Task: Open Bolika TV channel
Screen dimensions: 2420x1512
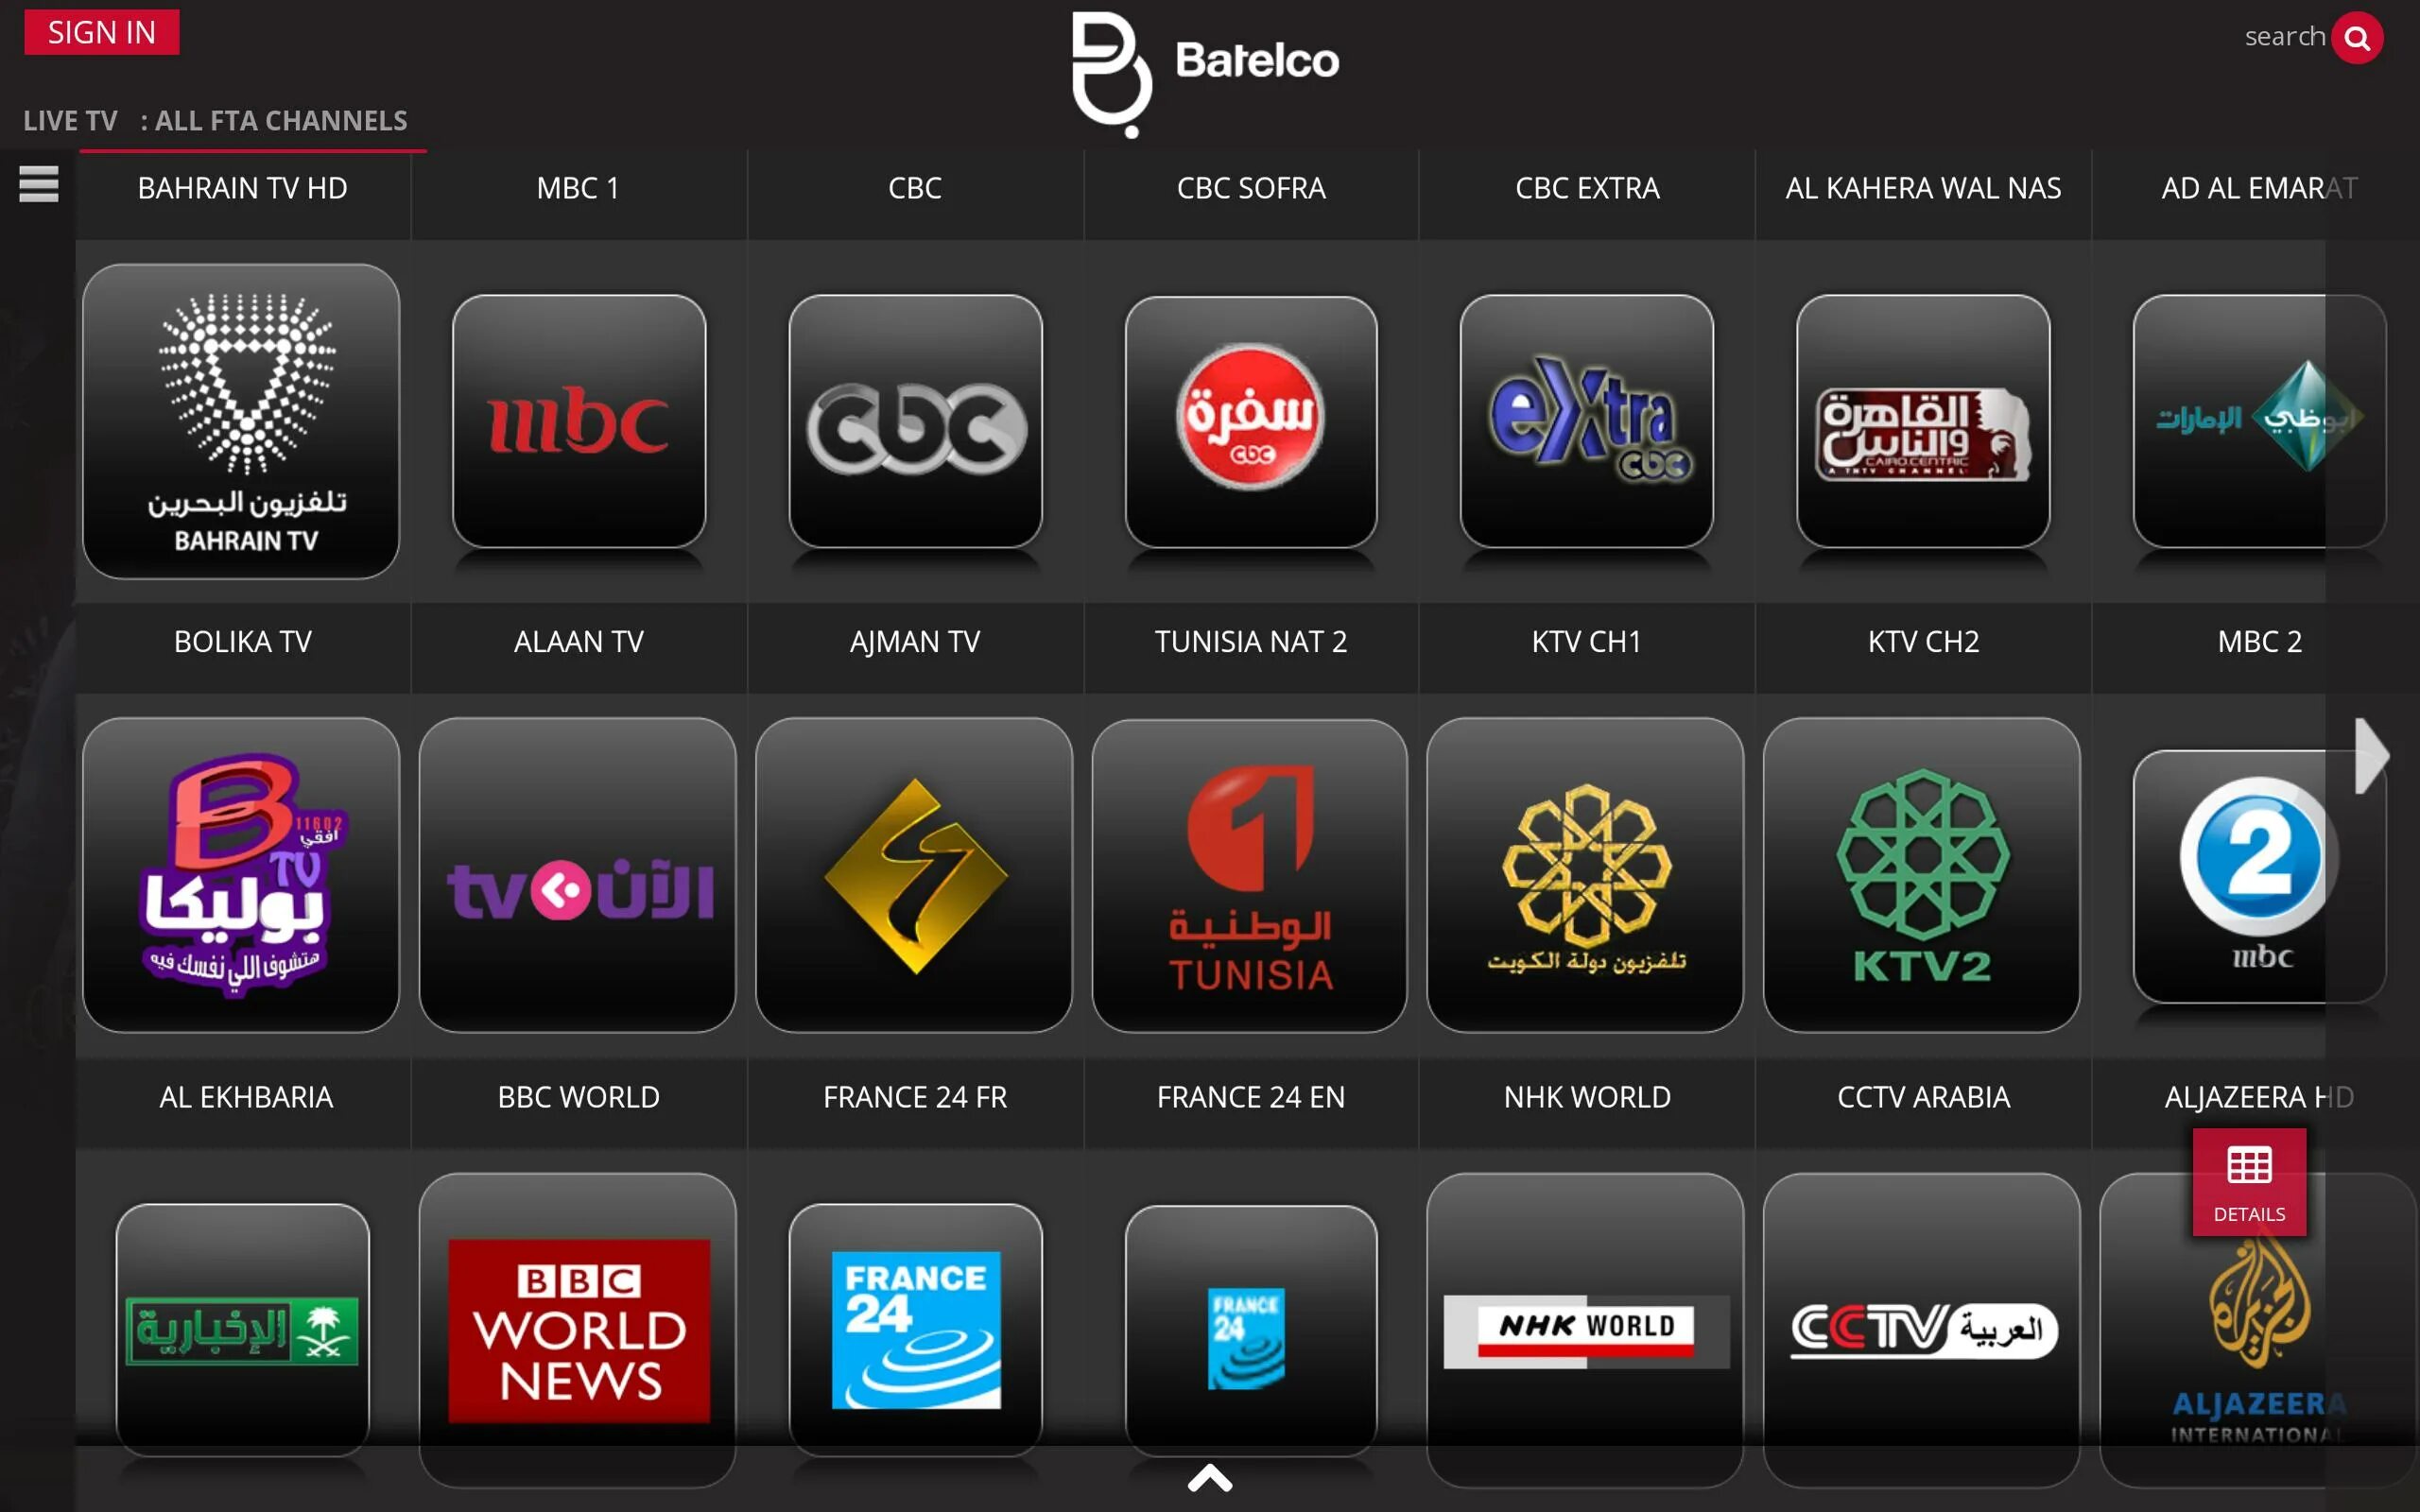Action: (x=244, y=868)
